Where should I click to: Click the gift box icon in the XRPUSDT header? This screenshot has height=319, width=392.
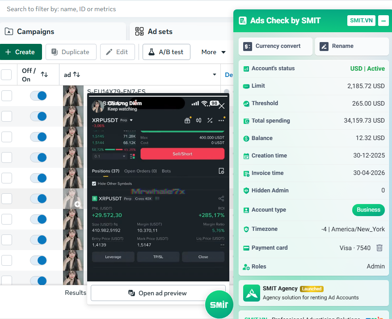(187, 120)
